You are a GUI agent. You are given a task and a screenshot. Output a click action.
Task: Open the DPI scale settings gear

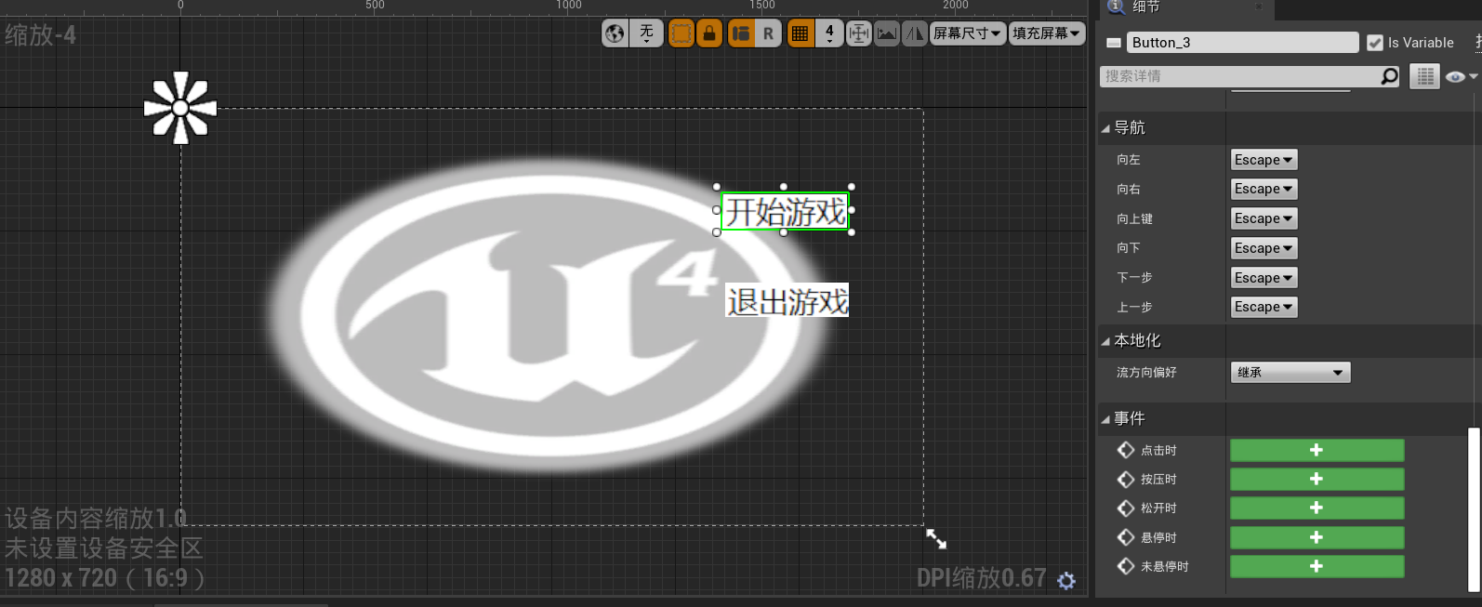pos(1066,581)
